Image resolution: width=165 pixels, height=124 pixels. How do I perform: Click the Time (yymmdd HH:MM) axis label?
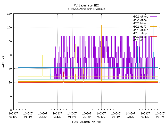(x=86, y=122)
